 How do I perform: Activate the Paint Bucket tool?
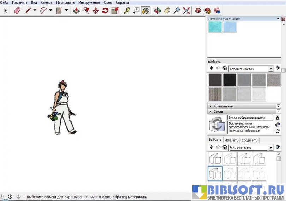145,11
